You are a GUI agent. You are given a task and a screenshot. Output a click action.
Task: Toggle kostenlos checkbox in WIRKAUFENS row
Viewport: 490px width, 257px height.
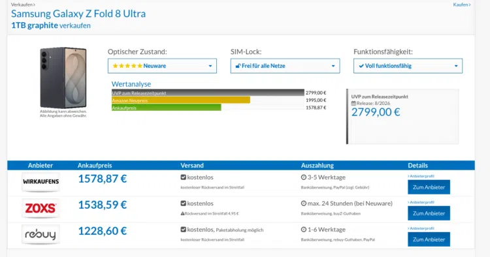click(183, 177)
